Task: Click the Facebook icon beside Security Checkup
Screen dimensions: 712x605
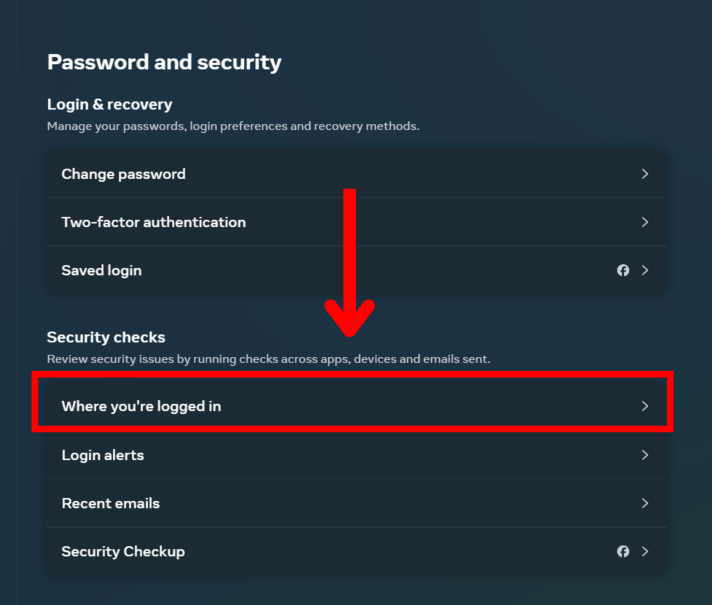Action: 623,552
